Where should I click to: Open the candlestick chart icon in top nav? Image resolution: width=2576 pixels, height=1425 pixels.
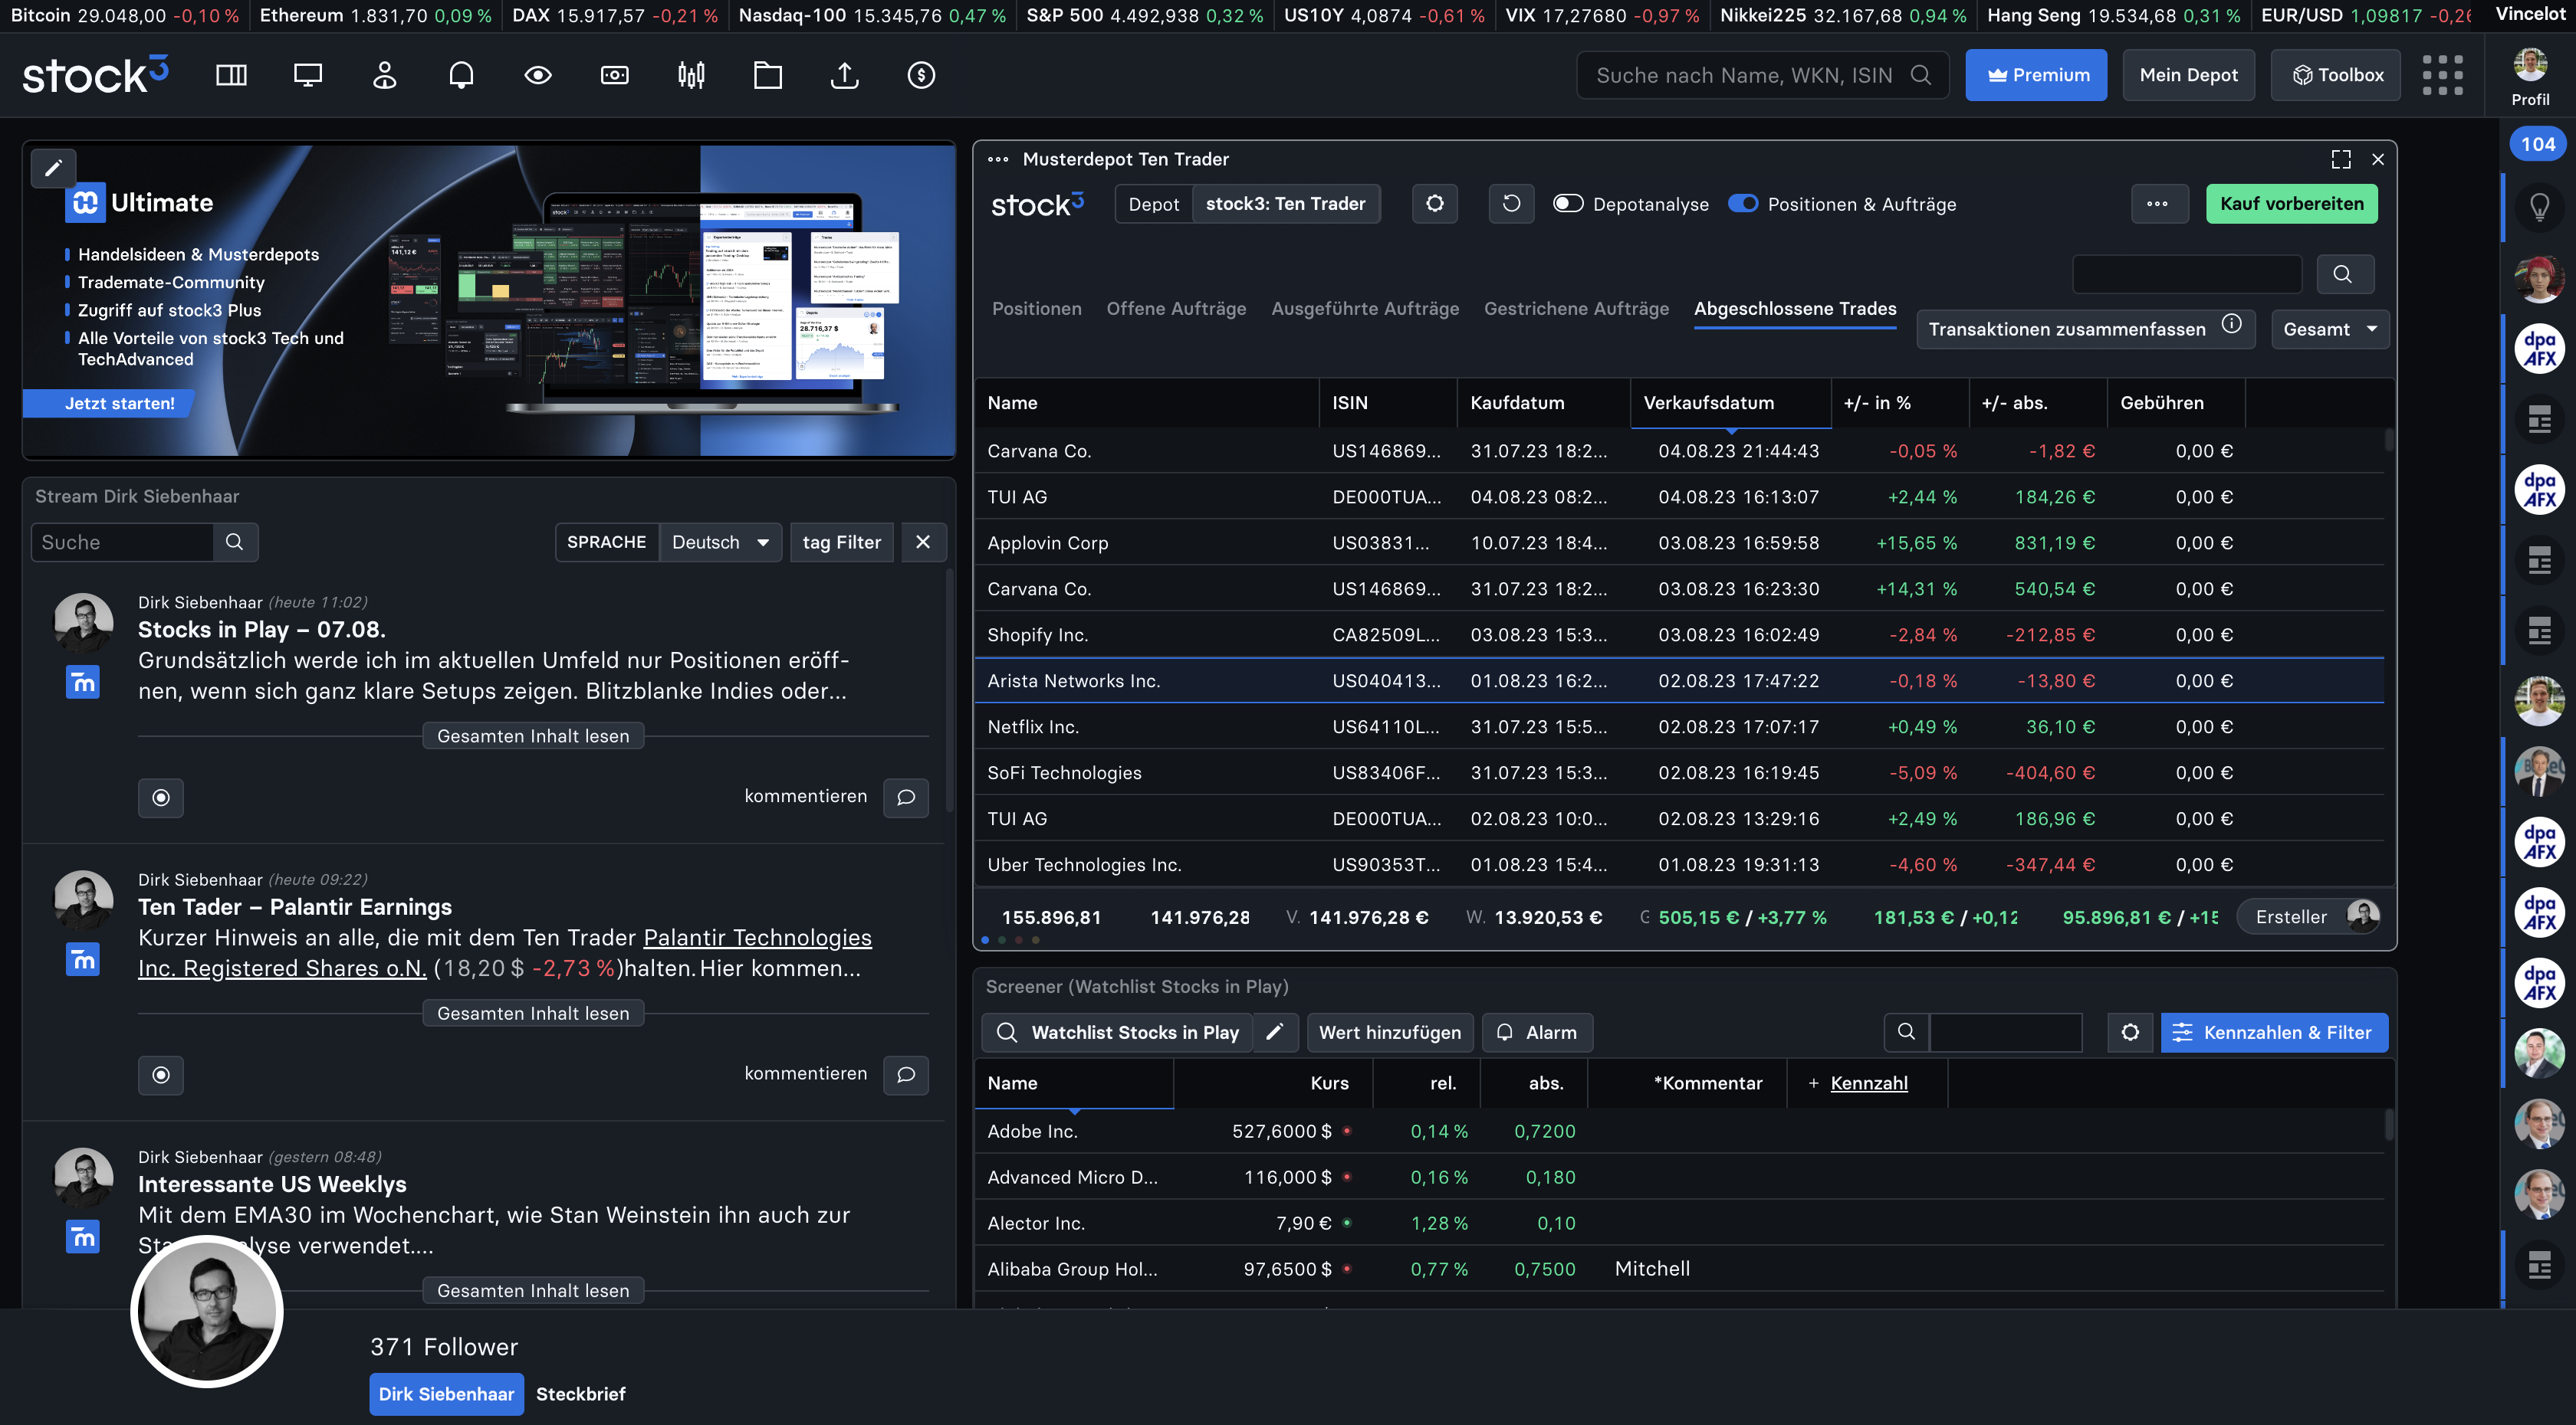(691, 75)
